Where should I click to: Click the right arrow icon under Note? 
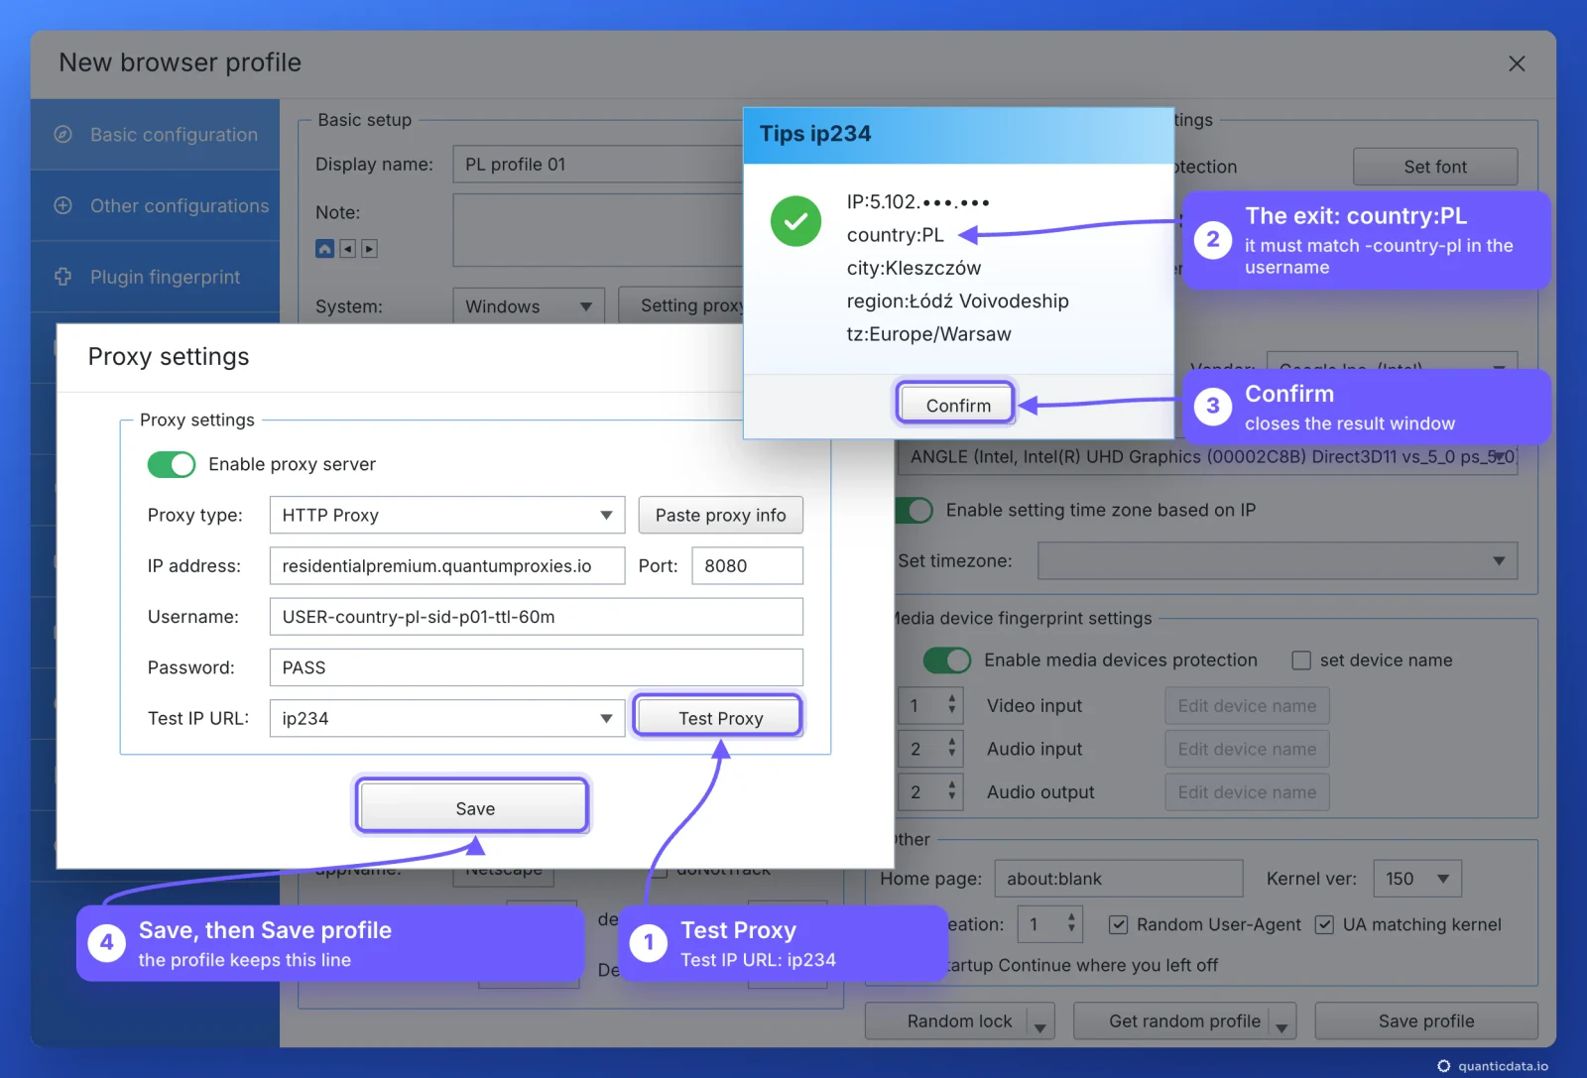click(369, 248)
